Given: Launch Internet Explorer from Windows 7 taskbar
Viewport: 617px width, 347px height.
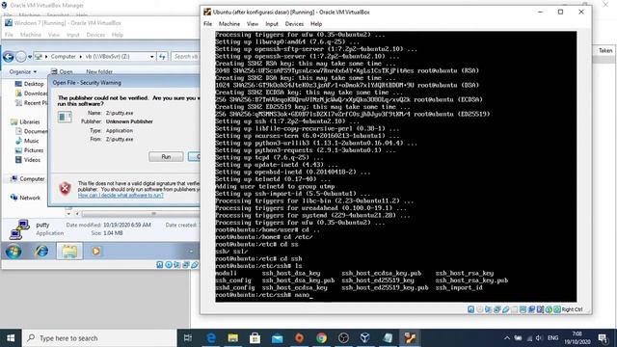Looking at the screenshot, I should tap(41, 251).
